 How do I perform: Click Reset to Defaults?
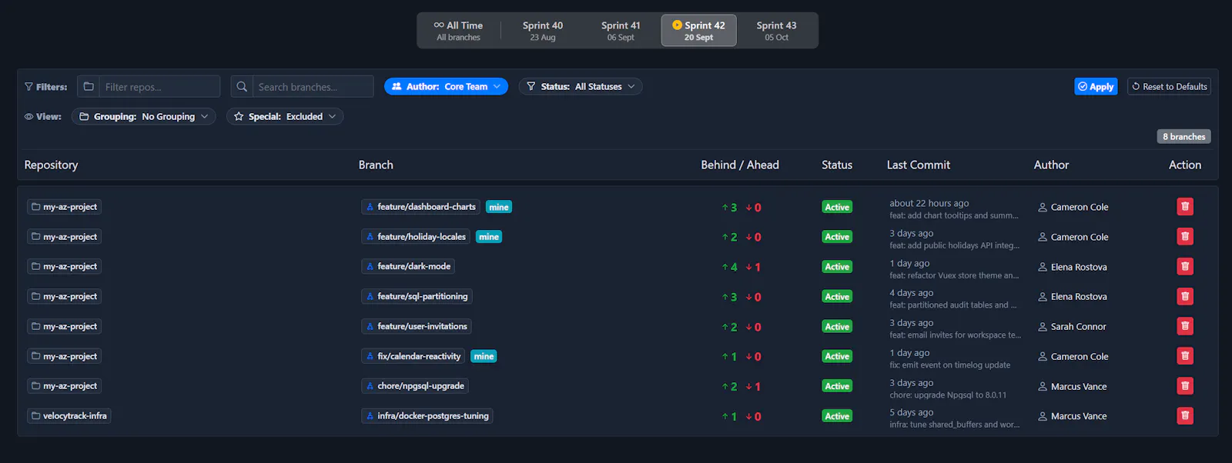coord(1169,87)
